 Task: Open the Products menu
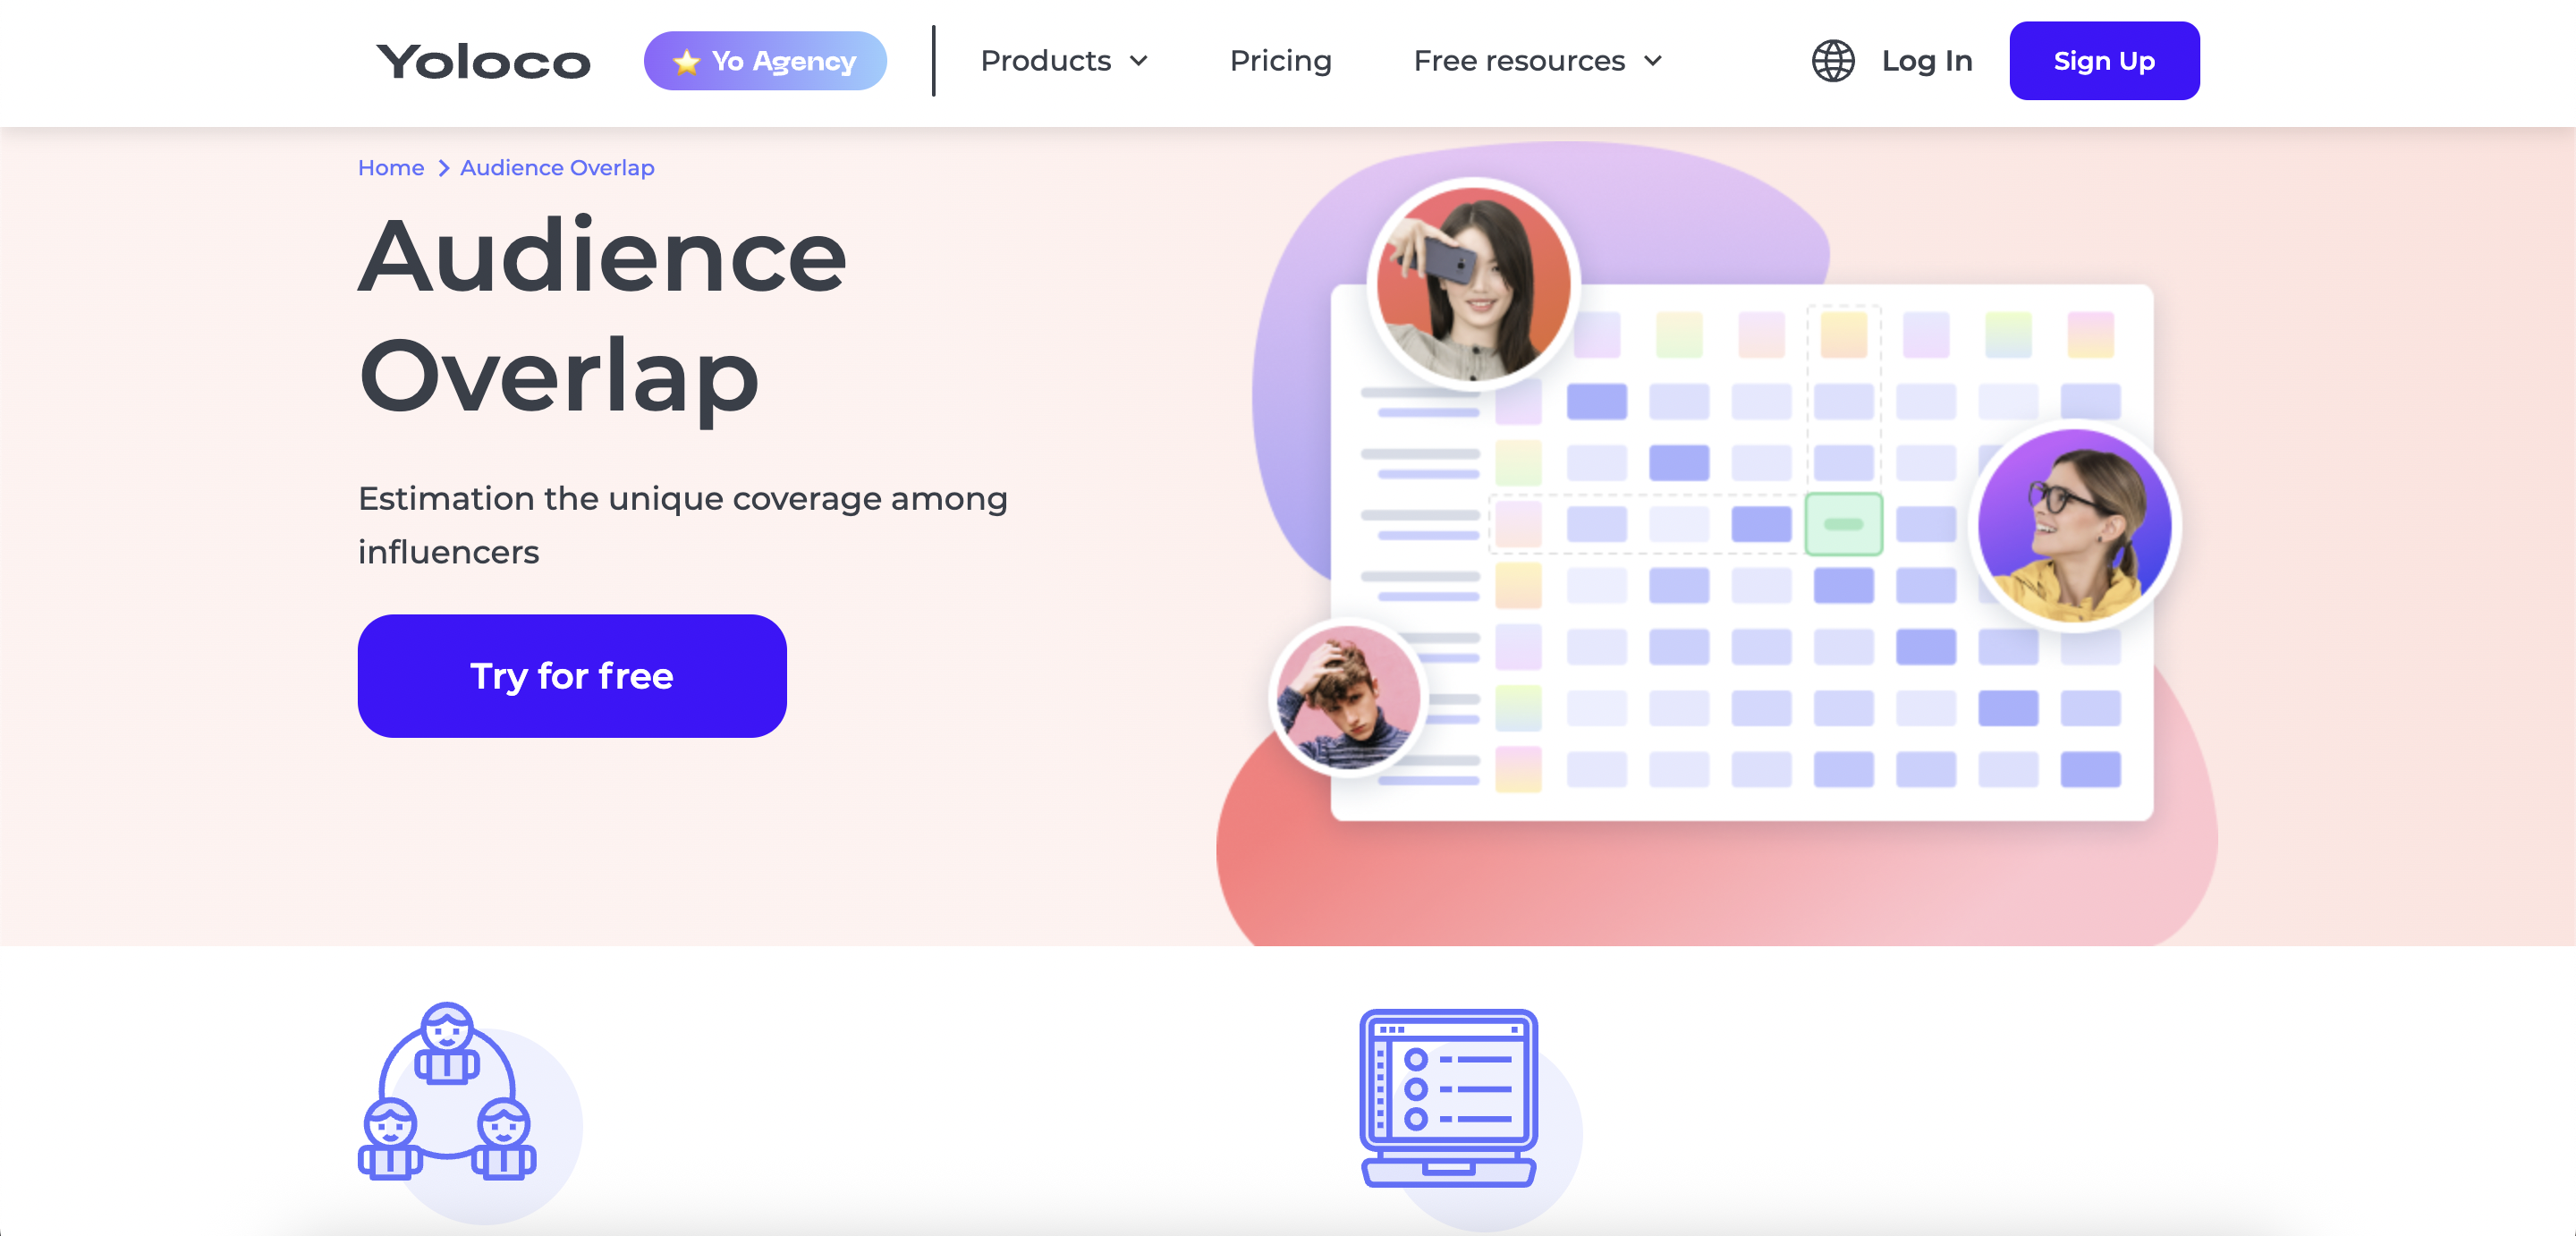[x=1064, y=61]
